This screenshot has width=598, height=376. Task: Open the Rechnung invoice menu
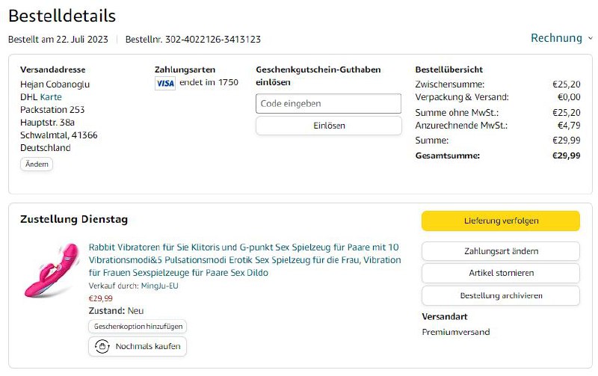pos(556,38)
